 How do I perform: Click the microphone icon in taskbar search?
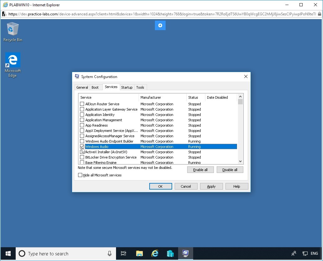coord(109,253)
